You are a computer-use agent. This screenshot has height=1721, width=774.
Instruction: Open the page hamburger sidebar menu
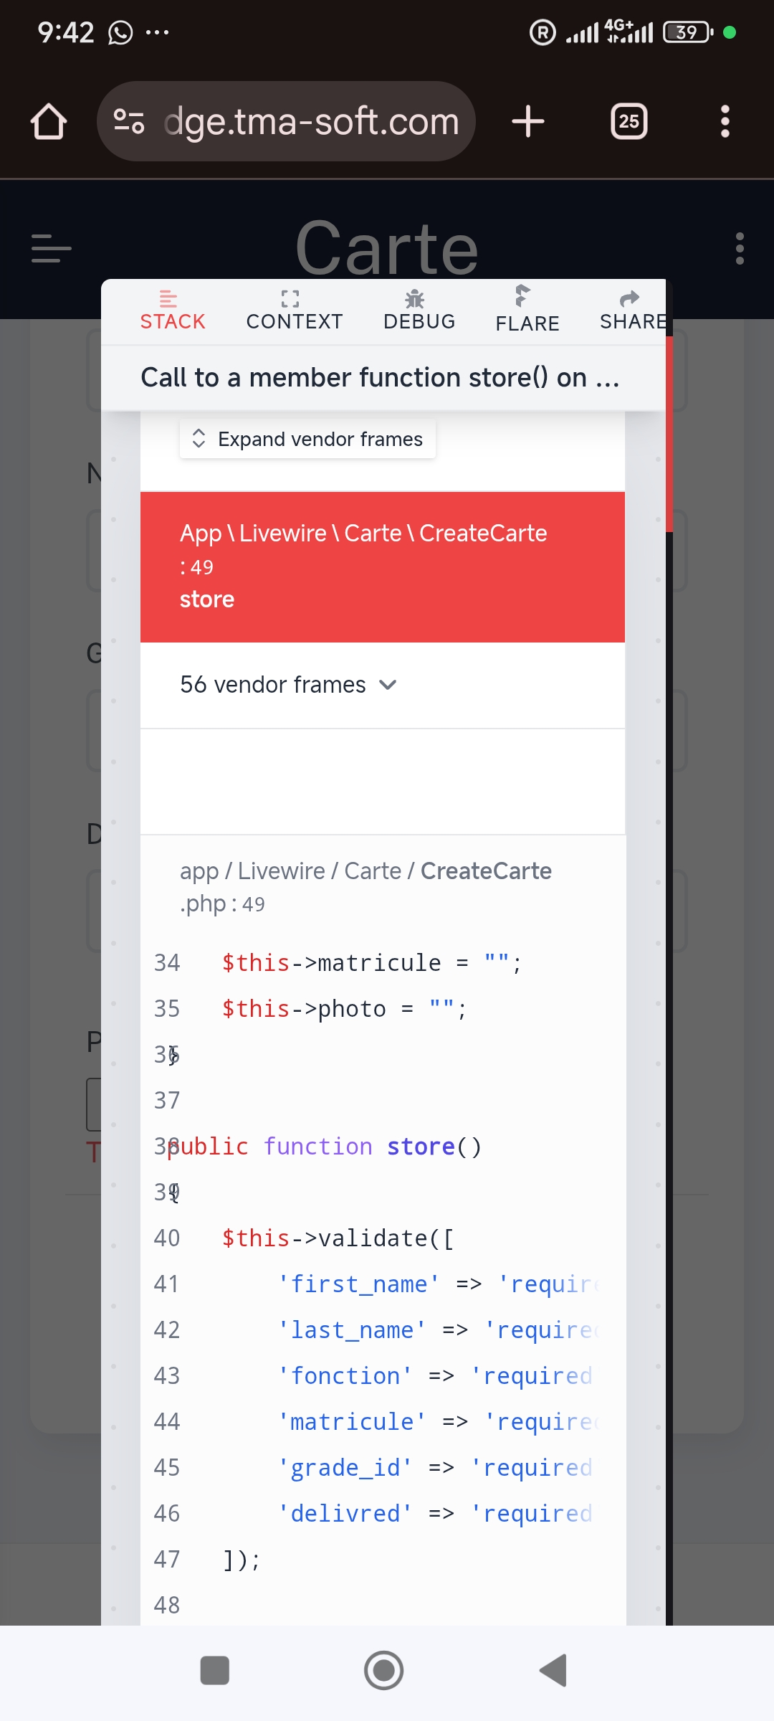coord(52,248)
